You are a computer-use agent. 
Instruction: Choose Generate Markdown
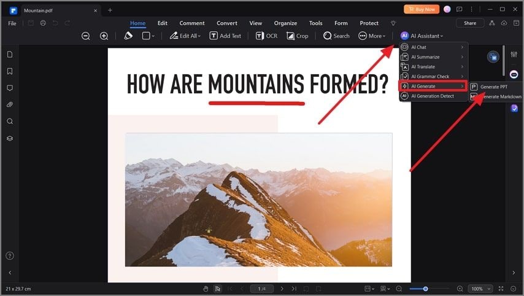pyautogui.click(x=496, y=96)
